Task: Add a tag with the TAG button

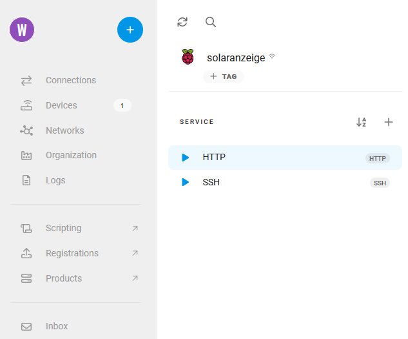Action: [224, 76]
